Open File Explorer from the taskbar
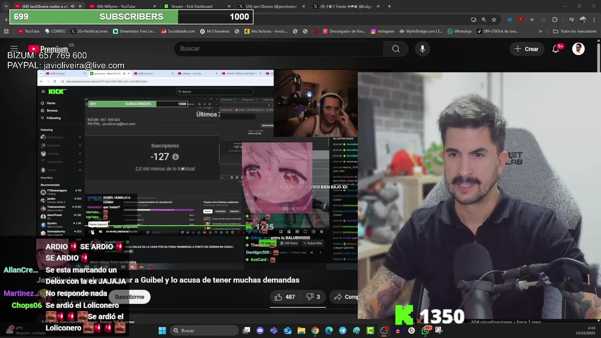Image resolution: width=601 pixels, height=338 pixels. click(x=301, y=330)
